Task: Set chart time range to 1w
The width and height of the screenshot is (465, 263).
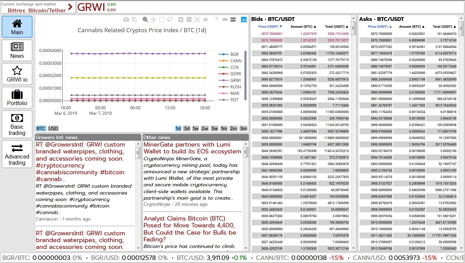Action: 196,128
